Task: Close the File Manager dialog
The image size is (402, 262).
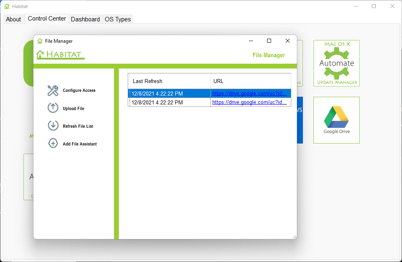Action: click(x=288, y=41)
